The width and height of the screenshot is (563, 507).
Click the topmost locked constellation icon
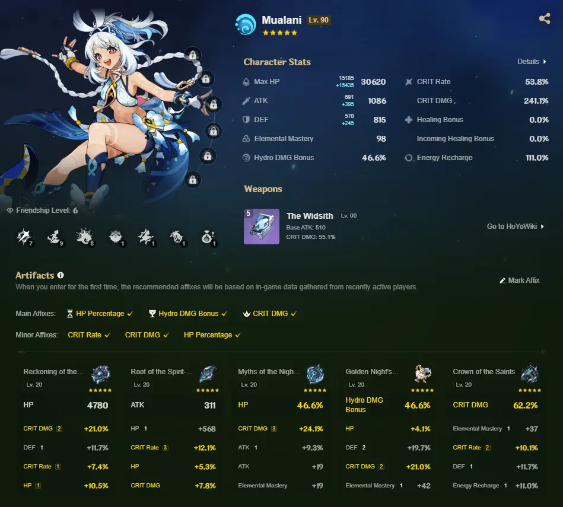click(x=193, y=55)
